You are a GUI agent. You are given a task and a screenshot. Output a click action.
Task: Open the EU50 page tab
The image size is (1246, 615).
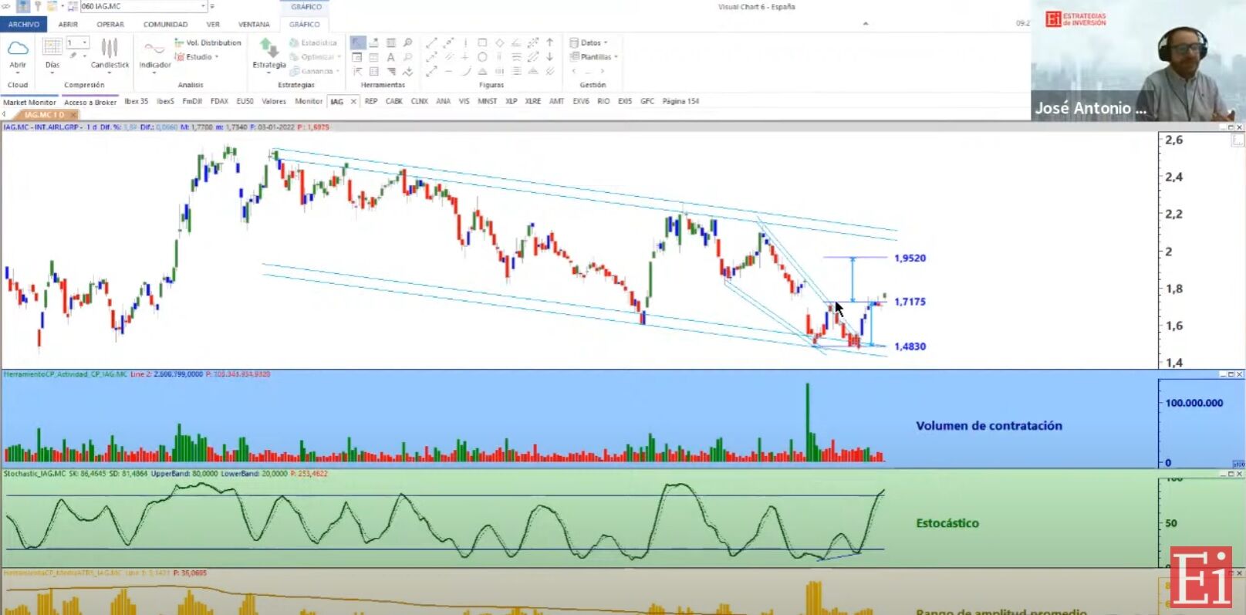tap(245, 101)
